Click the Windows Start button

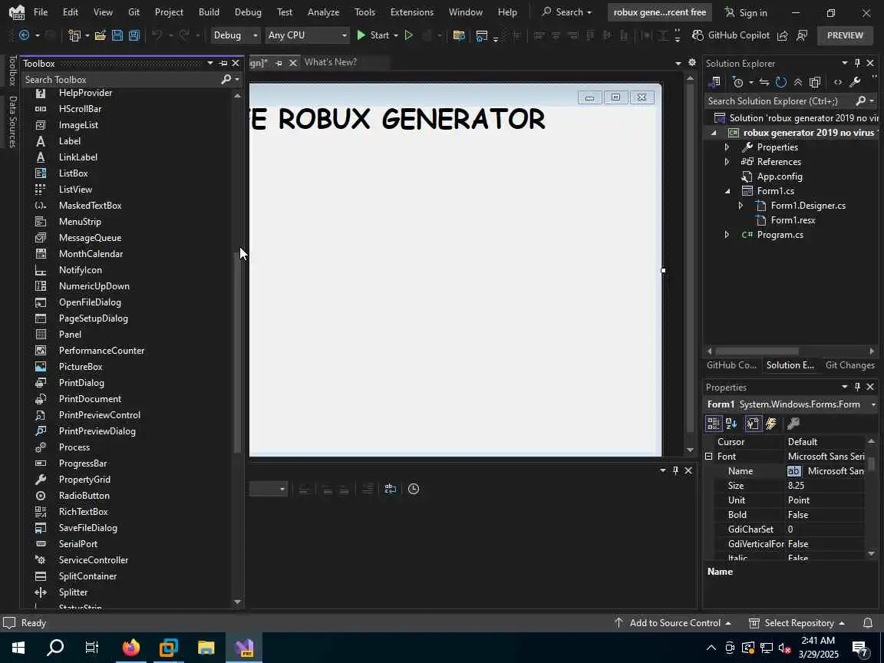[x=18, y=647]
